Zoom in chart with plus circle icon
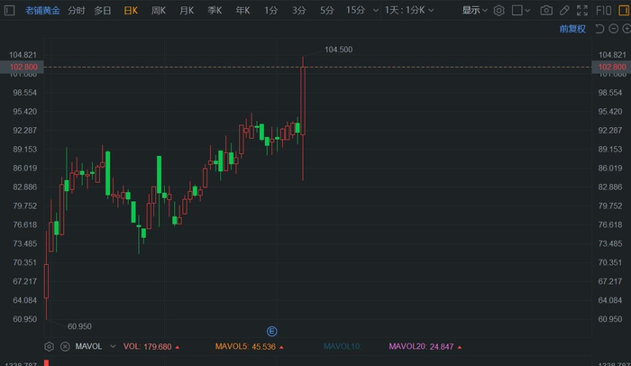 pos(626,29)
